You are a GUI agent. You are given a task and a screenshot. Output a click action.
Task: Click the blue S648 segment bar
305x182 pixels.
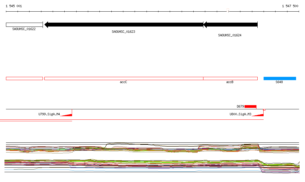click(x=280, y=79)
